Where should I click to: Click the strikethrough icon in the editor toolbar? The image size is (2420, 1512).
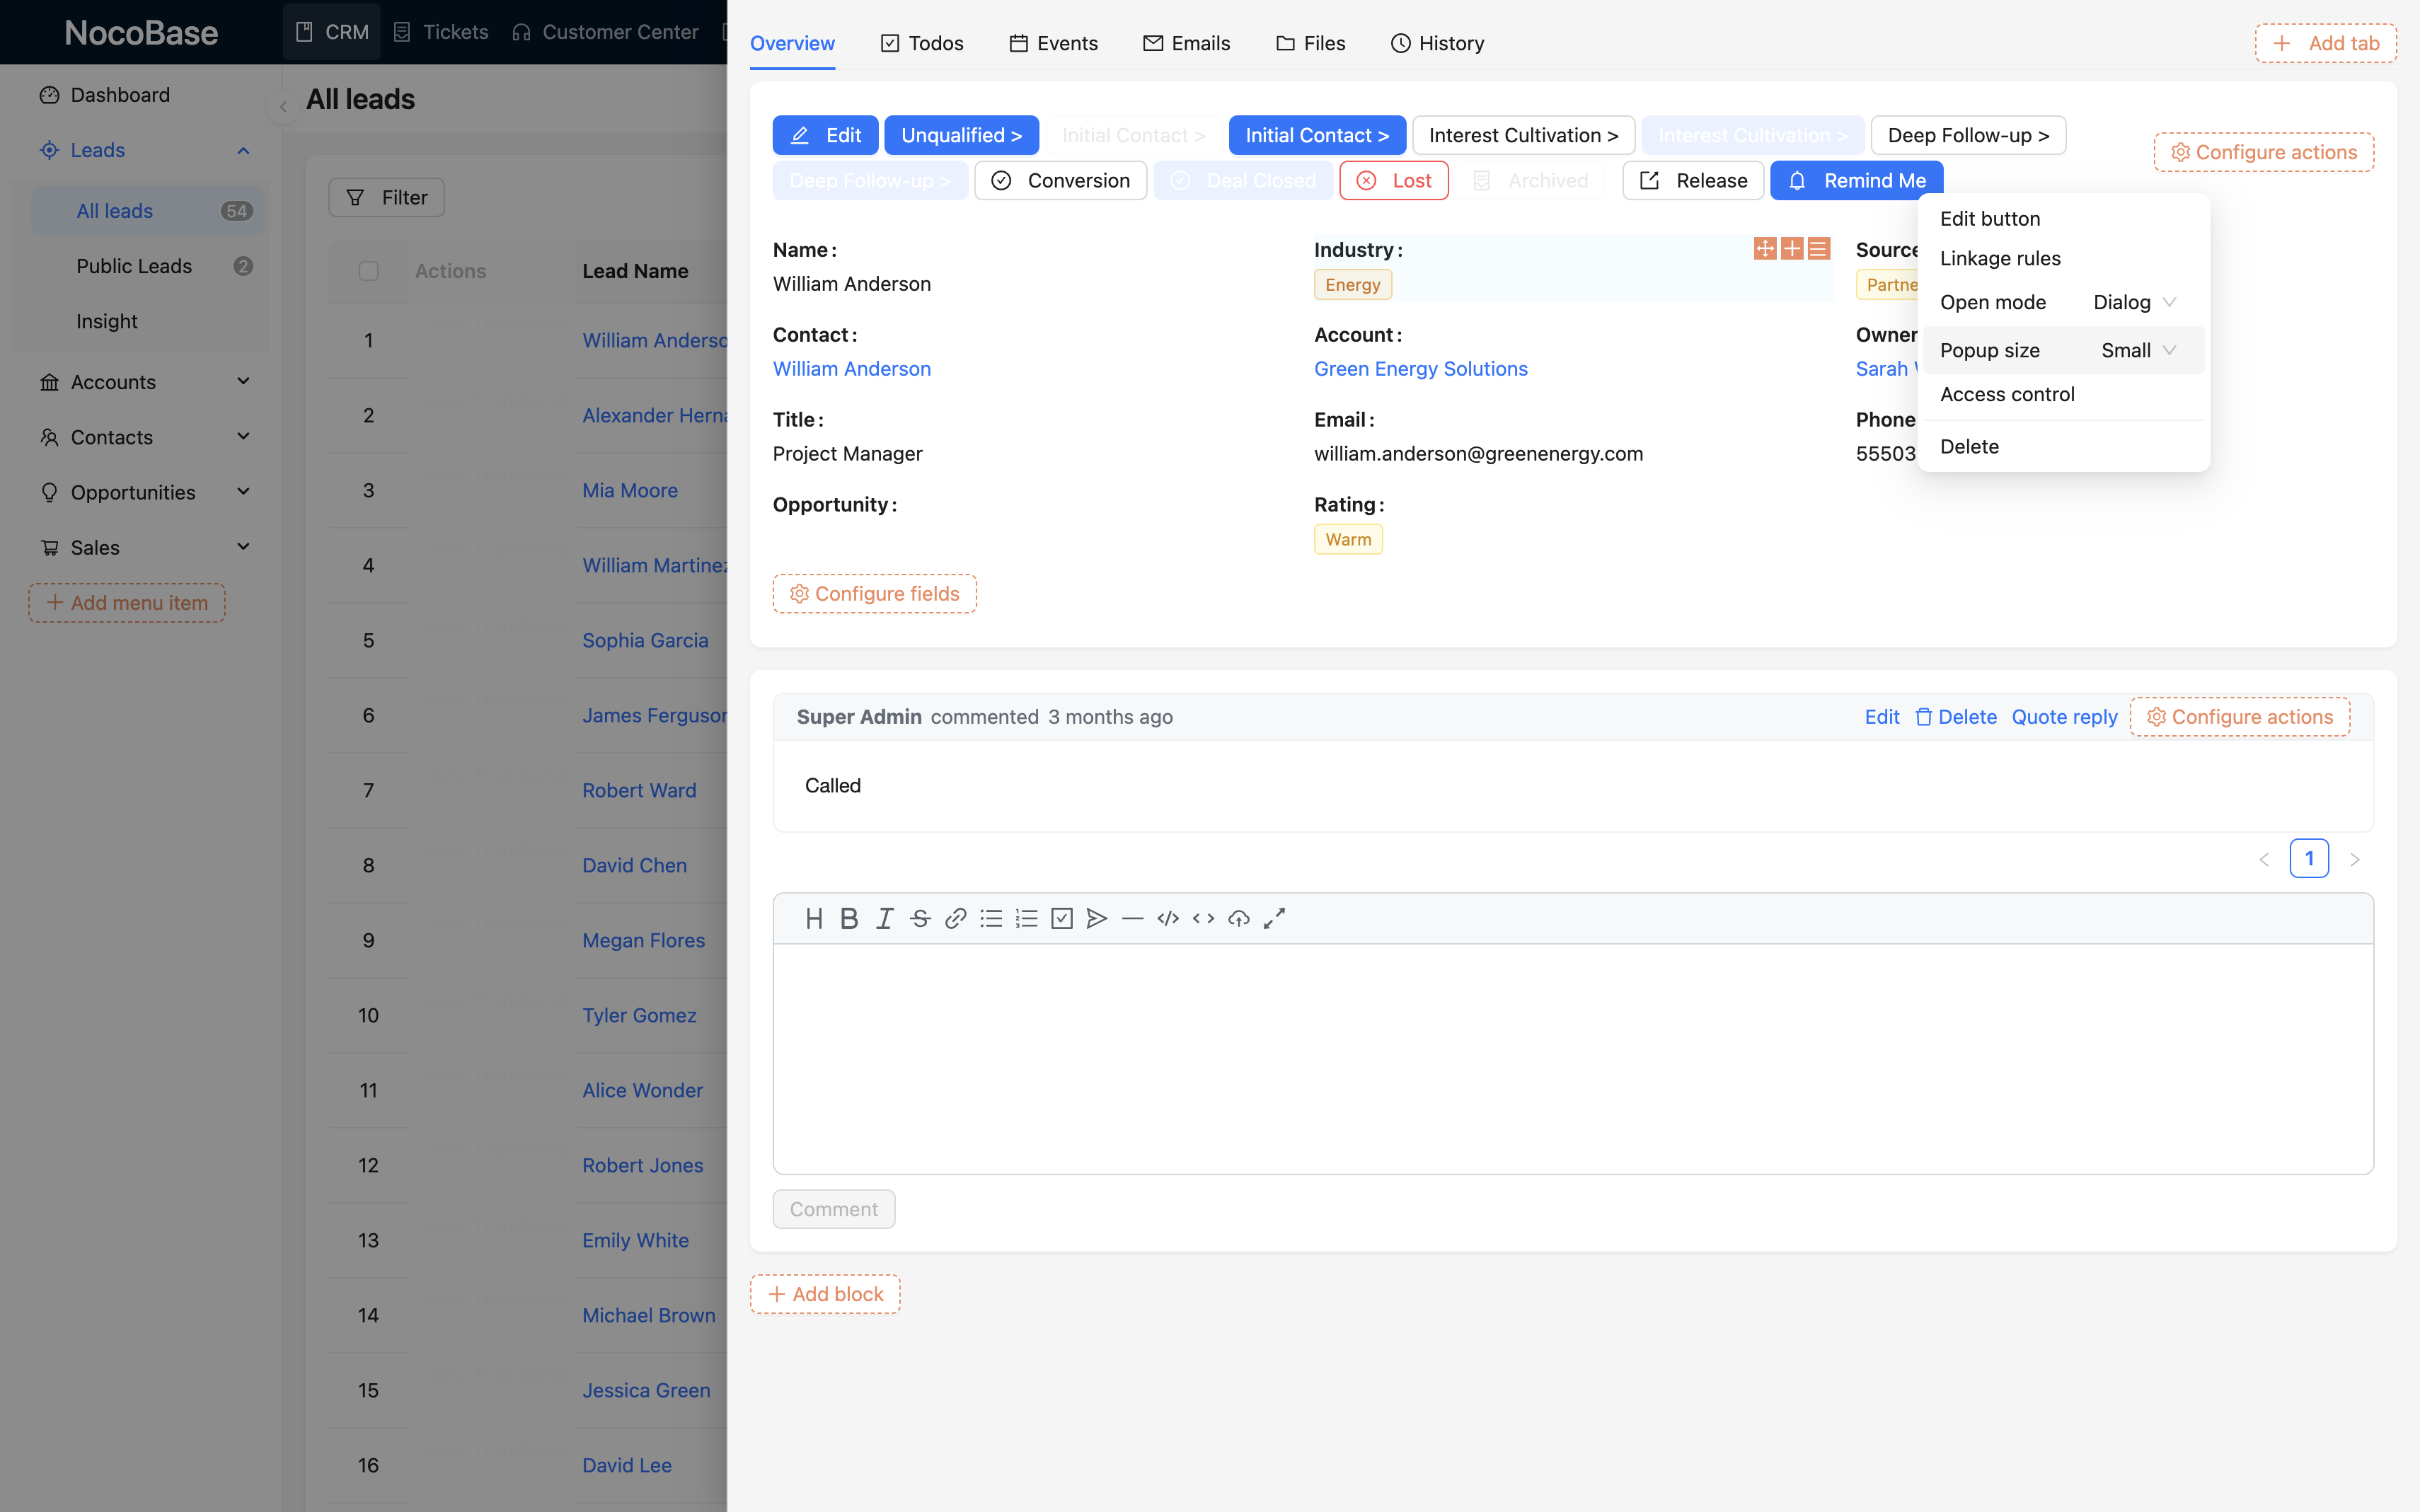[920, 918]
